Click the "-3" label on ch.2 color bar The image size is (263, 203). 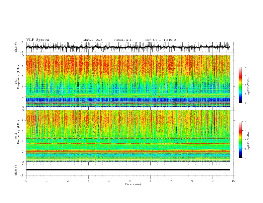[245, 122]
